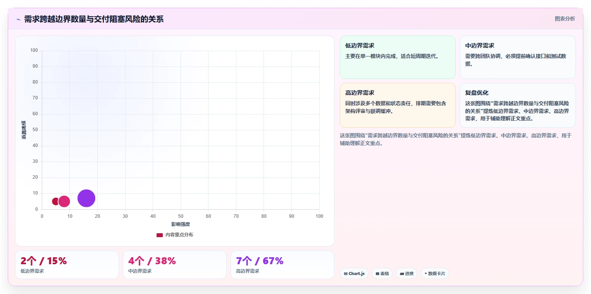This screenshot has width=591, height=294.
Task: Open the 复盘优化 card
Action: click(517, 105)
